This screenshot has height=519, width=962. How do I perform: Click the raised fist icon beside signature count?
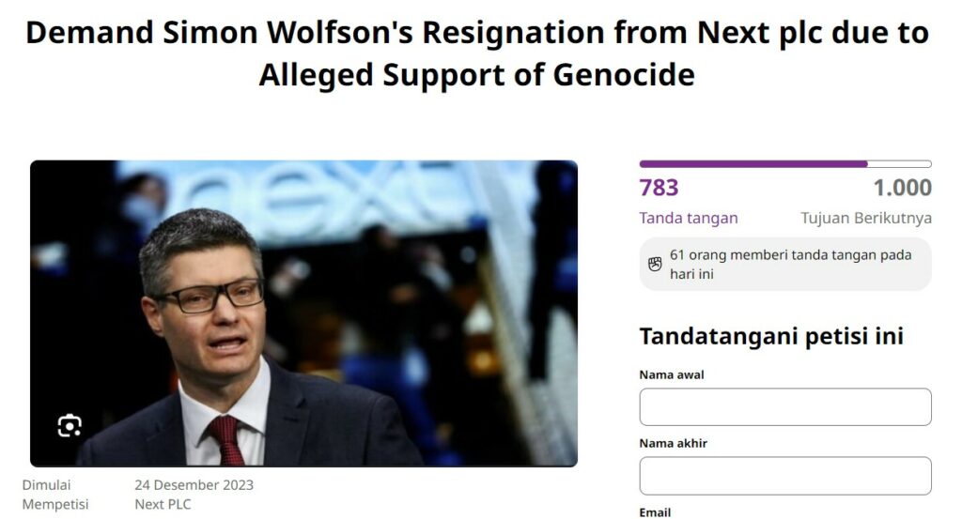click(x=655, y=264)
